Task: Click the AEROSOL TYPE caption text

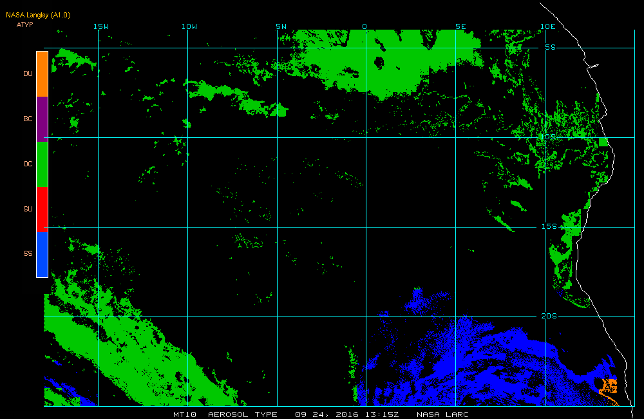Action: coord(243,414)
